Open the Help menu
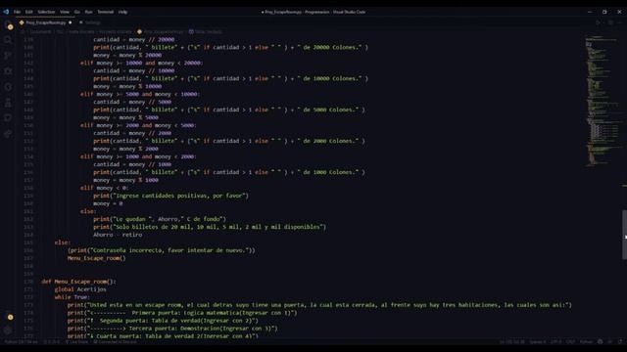 pos(122,12)
